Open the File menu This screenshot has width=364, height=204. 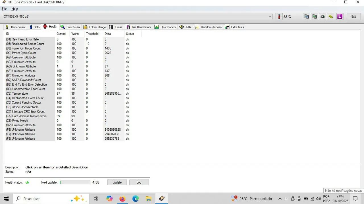tap(4, 9)
